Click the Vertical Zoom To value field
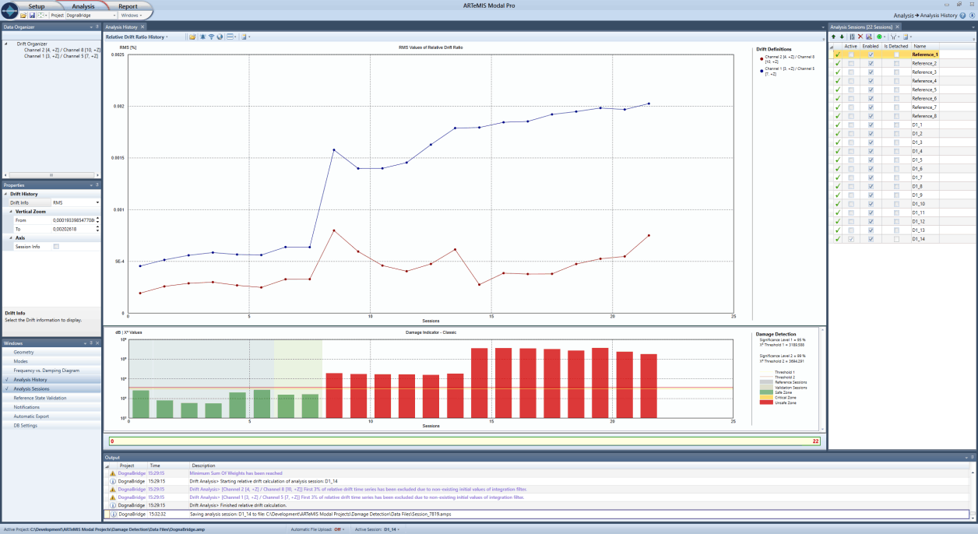This screenshot has height=534, width=978. coord(72,229)
